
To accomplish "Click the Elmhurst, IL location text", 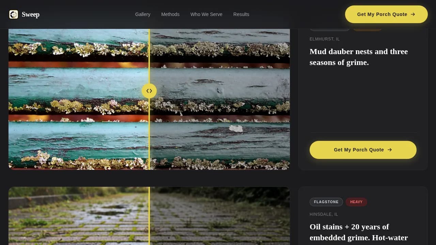I will click(325, 39).
